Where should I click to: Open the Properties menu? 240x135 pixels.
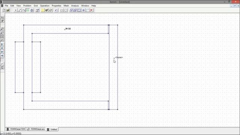tap(57, 6)
